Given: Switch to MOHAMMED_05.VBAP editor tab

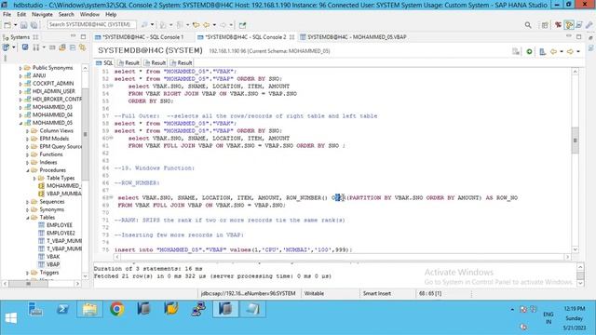Looking at the screenshot, I should 353,37.
